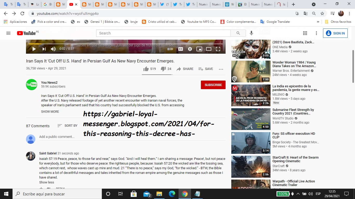
Task: Enable miniplayer mode
Action: (199, 49)
